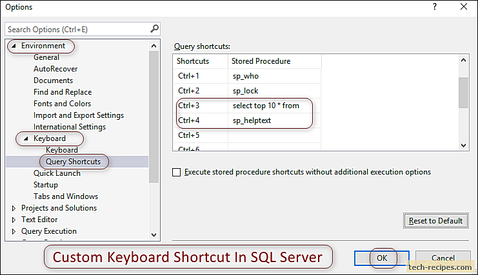This screenshot has height=275, width=478.
Task: Click shortcuts list scroll-up arrow
Action: (463, 61)
